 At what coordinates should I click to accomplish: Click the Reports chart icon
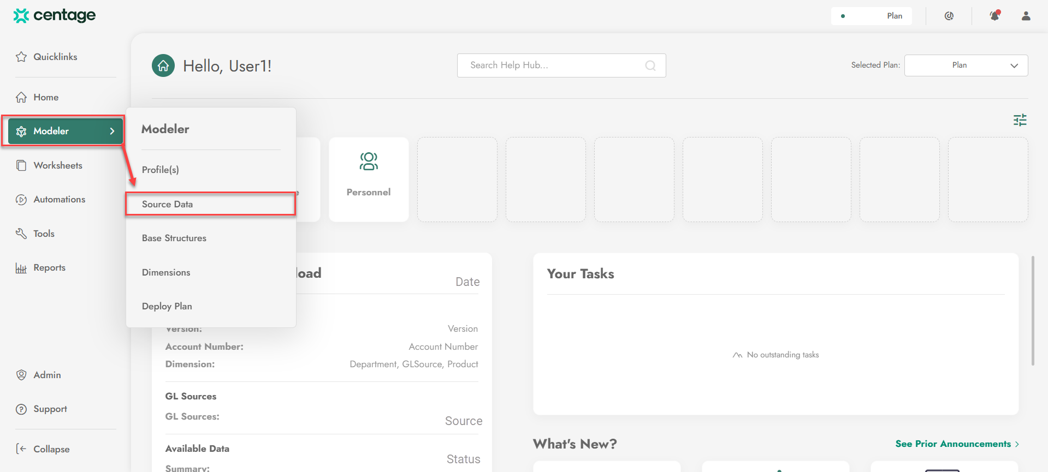click(x=21, y=268)
